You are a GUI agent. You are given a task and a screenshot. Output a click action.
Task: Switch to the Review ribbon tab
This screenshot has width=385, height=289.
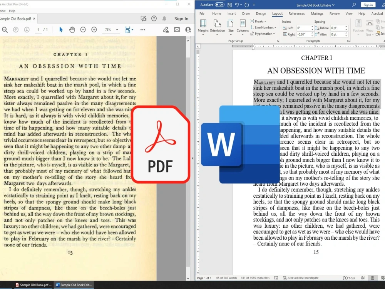335,13
